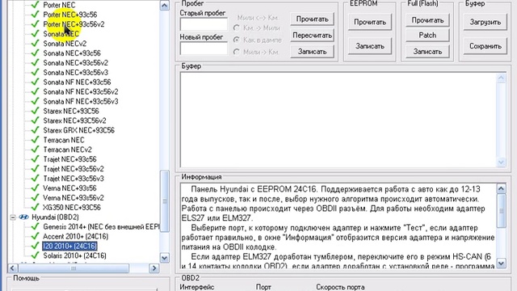Click 'Записать' in the EEPROM group
517x291 pixels.
pos(370,46)
